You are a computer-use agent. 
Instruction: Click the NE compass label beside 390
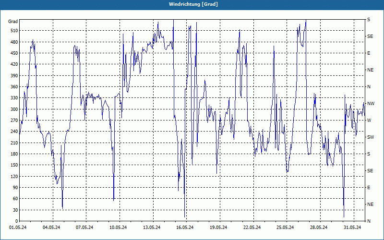point(371,70)
